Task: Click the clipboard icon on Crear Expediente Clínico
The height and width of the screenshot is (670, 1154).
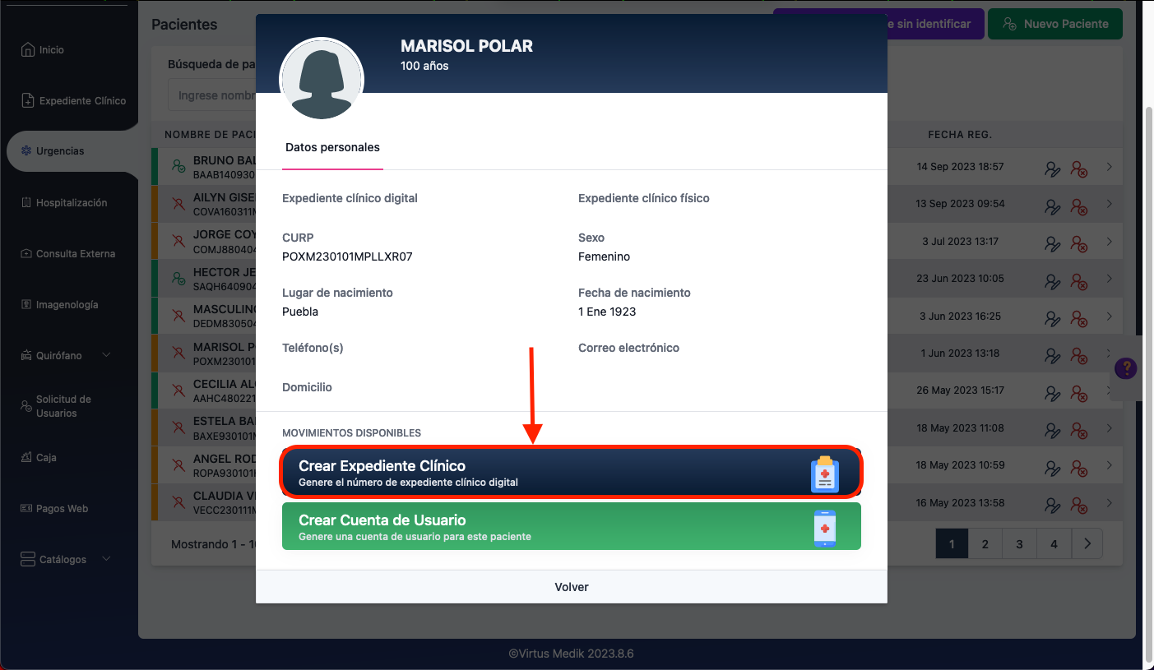Action: [x=824, y=474]
